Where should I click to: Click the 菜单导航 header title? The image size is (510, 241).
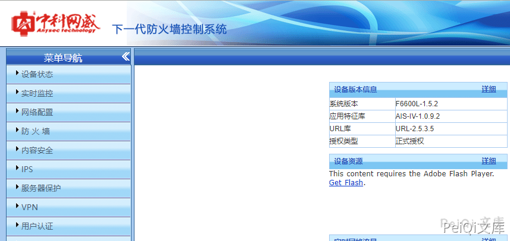click(x=63, y=58)
